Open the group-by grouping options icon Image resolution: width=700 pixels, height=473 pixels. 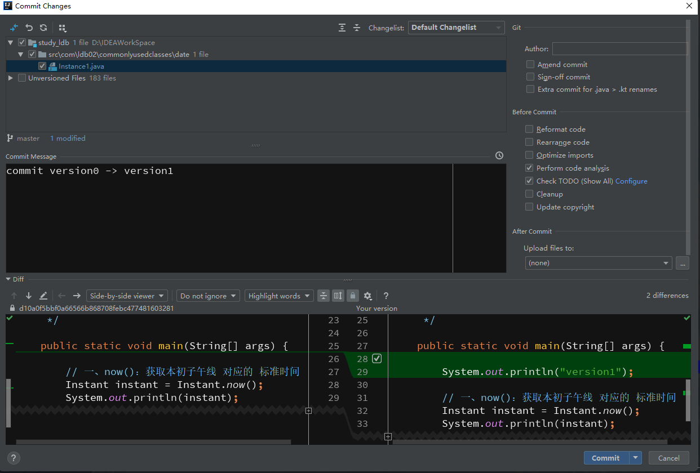(x=62, y=28)
